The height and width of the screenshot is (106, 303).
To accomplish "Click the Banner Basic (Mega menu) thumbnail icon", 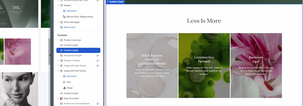I will (x=64, y=17).
